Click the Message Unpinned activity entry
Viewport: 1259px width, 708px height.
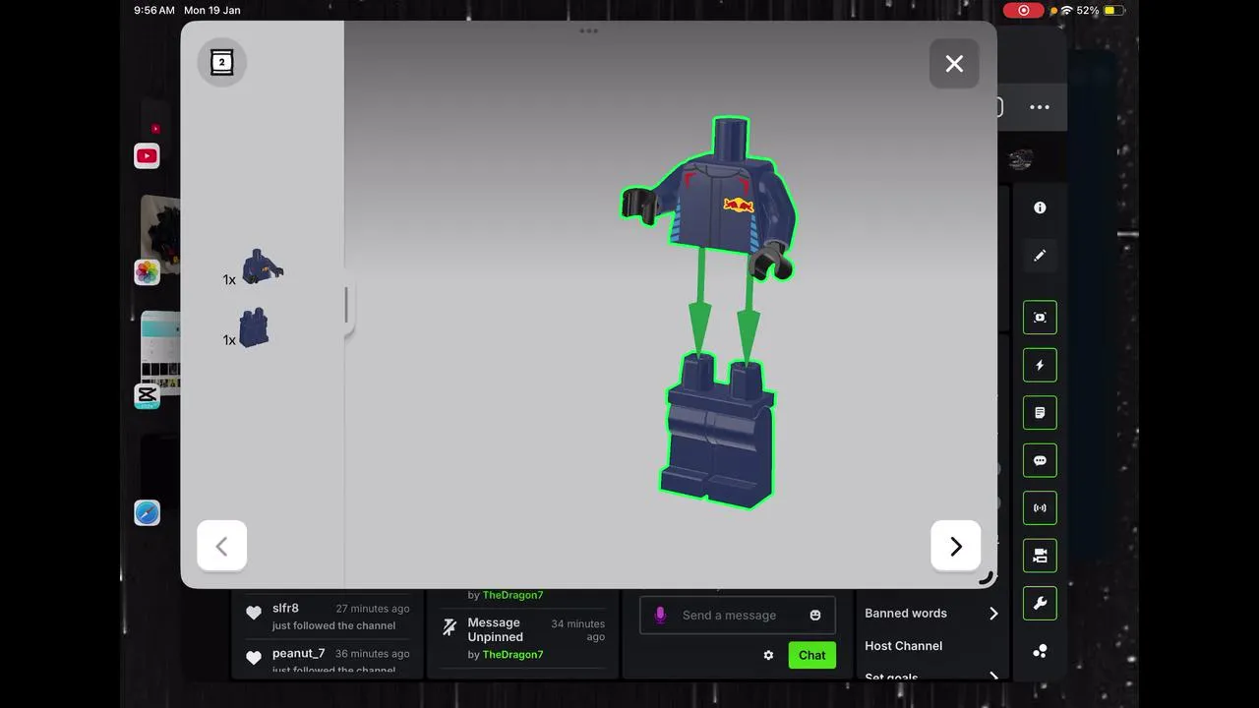[522, 637]
